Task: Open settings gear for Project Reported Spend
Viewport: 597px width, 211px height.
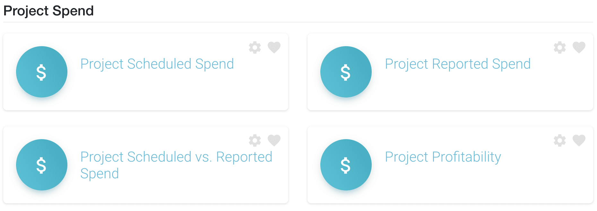Action: coord(559,47)
